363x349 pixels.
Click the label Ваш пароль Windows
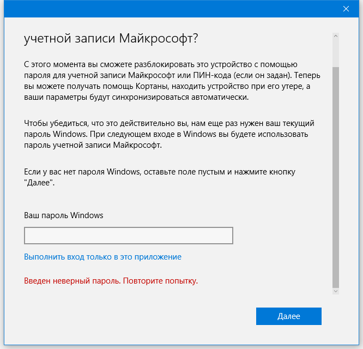point(63,215)
